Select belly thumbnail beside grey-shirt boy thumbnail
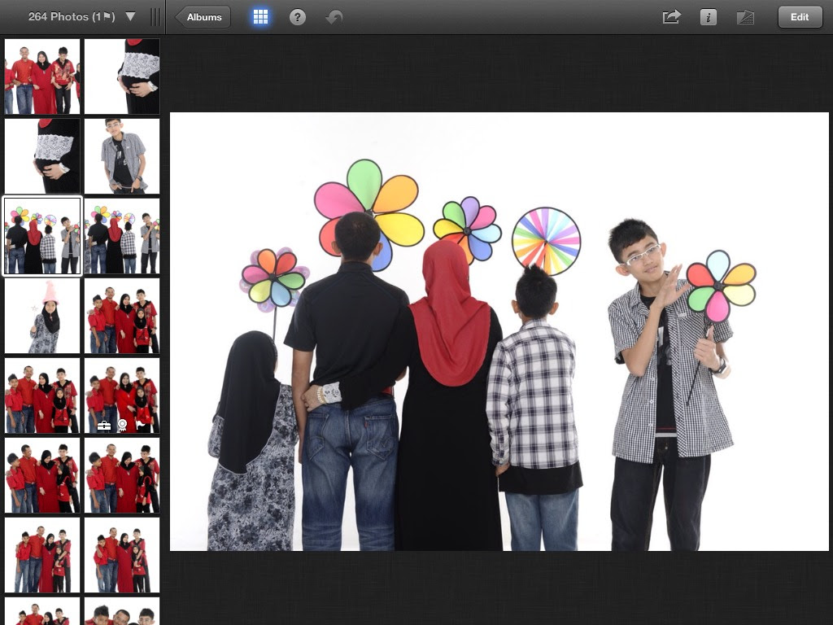The height and width of the screenshot is (625, 833). [42, 156]
